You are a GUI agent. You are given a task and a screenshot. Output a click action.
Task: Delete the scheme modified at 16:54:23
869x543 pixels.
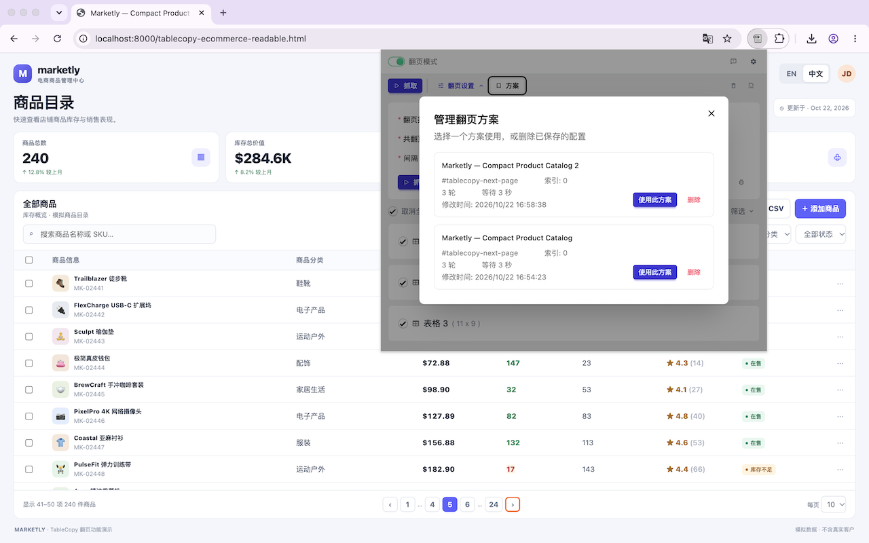(x=694, y=272)
